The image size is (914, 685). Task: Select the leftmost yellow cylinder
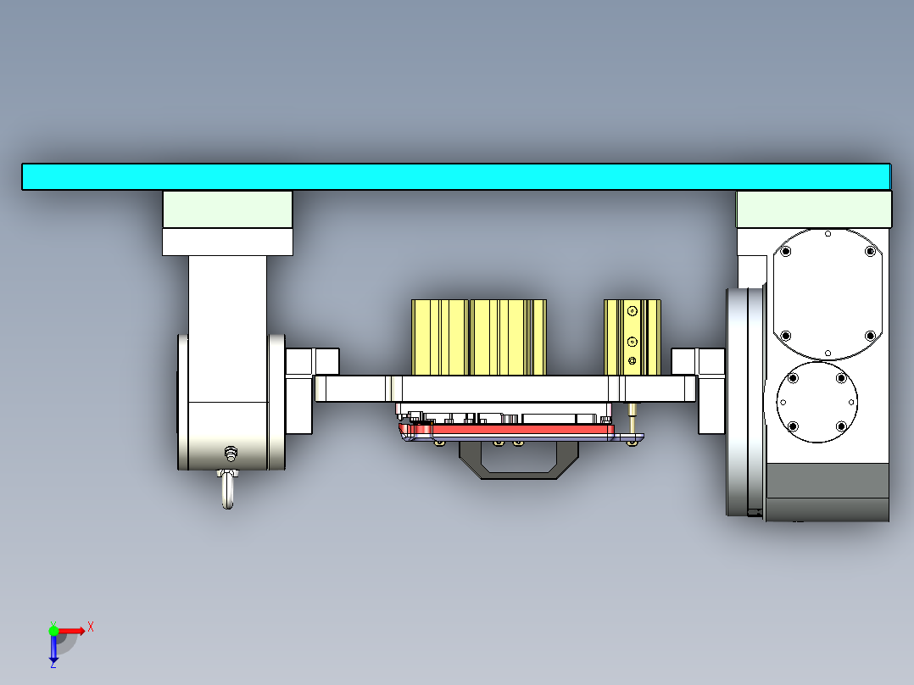coord(439,337)
